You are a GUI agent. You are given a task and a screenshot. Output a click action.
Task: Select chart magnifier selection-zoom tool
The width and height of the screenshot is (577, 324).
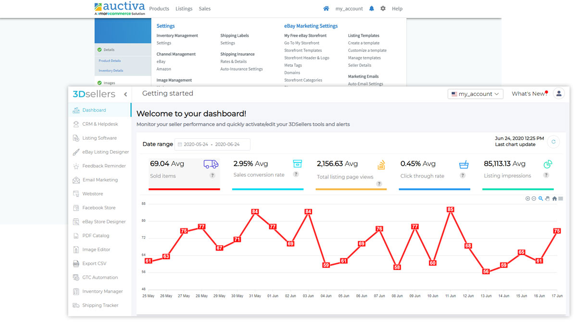(540, 198)
